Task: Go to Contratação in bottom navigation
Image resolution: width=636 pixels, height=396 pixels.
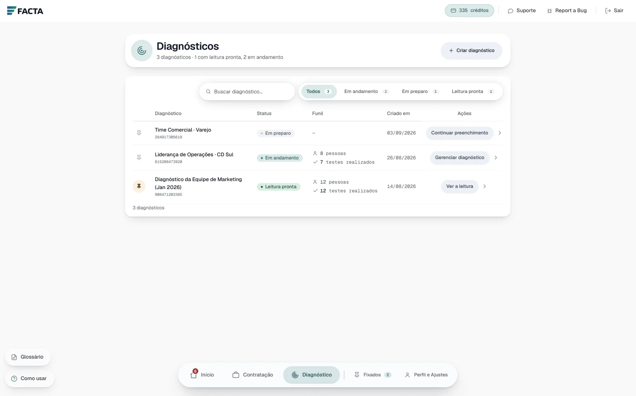Action: click(253, 375)
